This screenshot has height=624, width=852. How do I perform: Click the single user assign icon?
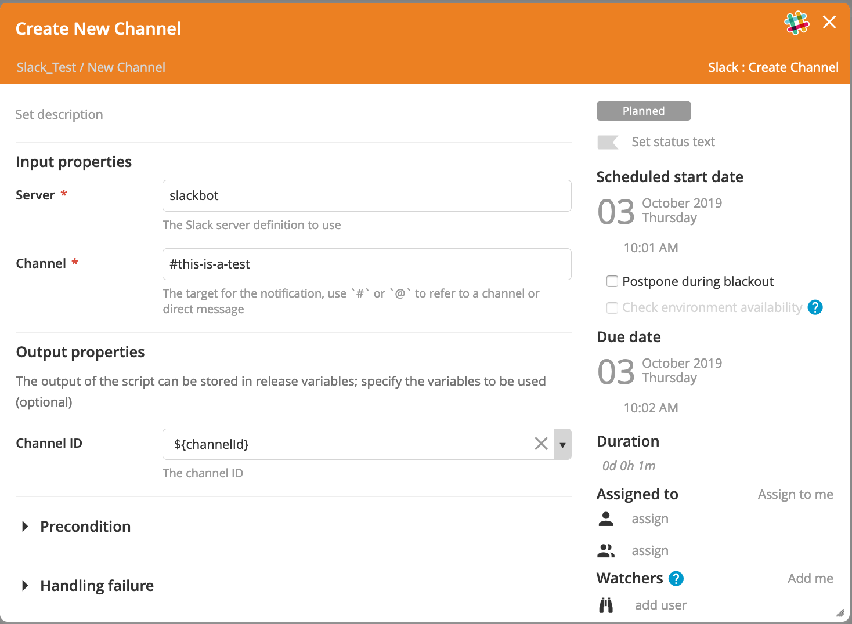point(606,518)
